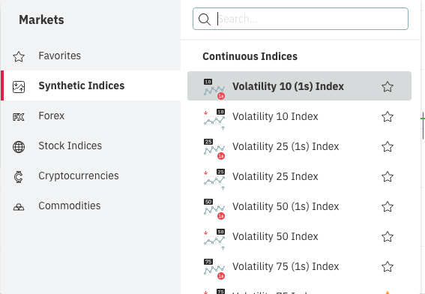This screenshot has height=294, width=425.
Task: Select Volatility 10 (1s) Index
Action: pos(299,86)
